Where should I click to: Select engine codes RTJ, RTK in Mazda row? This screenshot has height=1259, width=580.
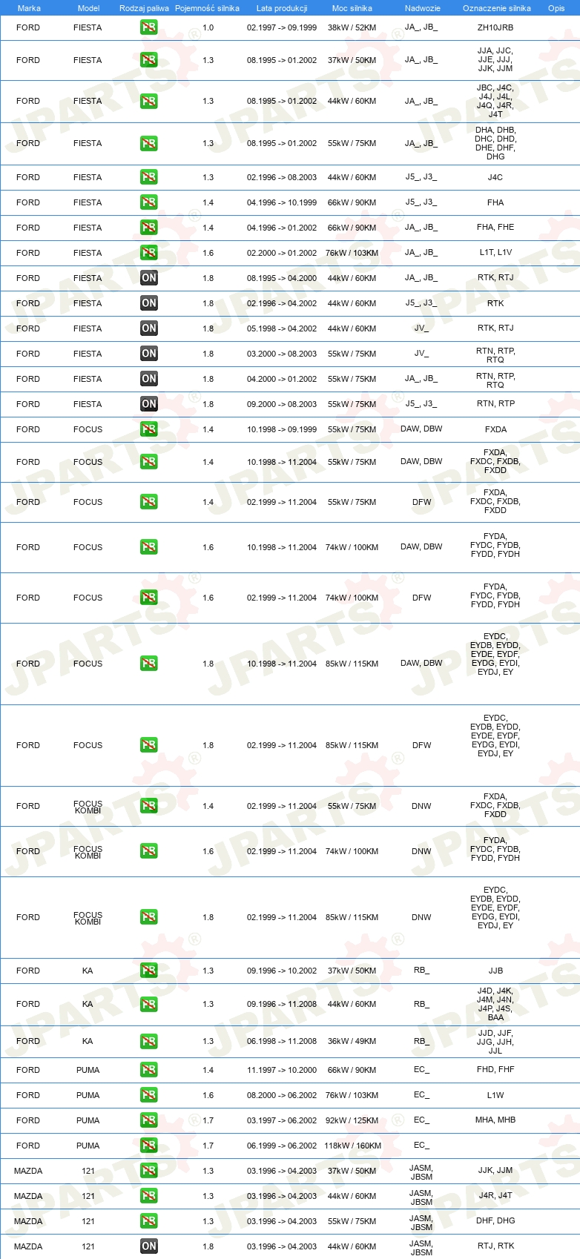click(x=495, y=1246)
